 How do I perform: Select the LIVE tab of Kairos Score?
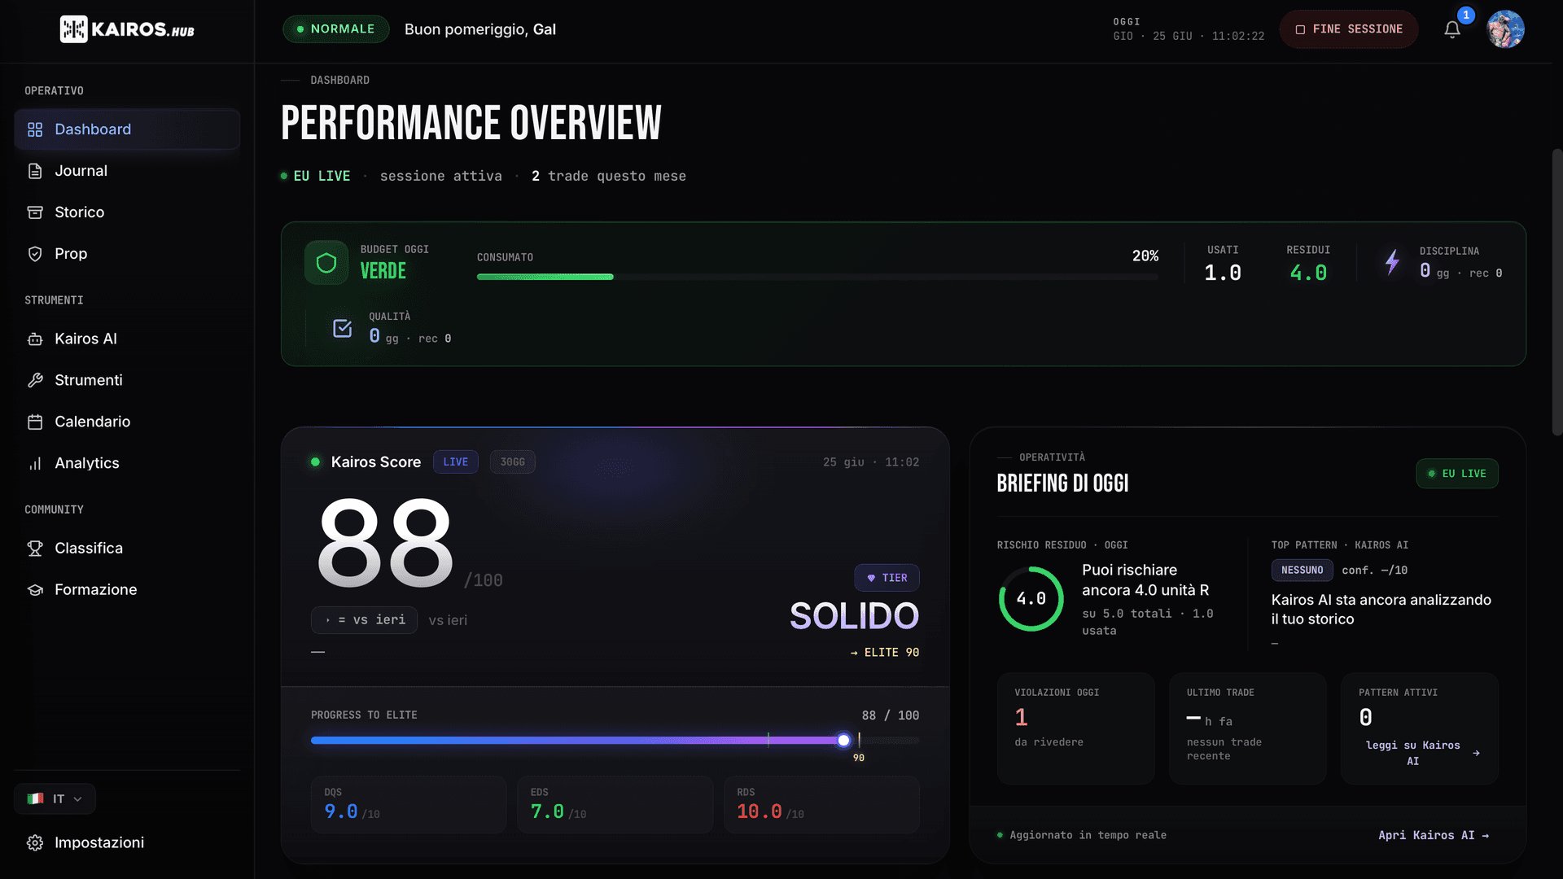[x=456, y=462]
